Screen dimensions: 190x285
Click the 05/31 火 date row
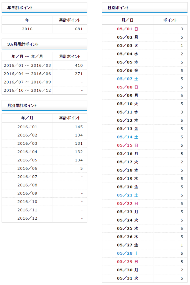tap(145, 278)
